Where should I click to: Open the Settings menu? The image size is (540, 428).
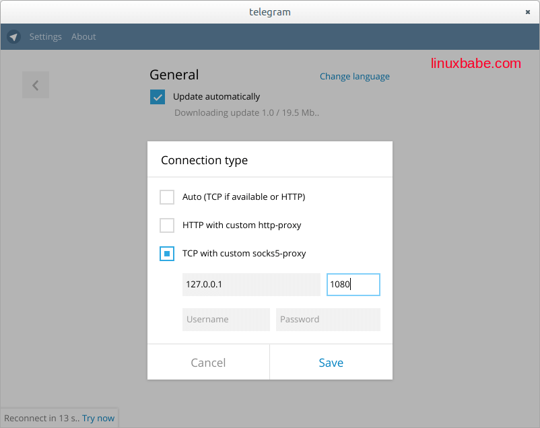pos(45,37)
